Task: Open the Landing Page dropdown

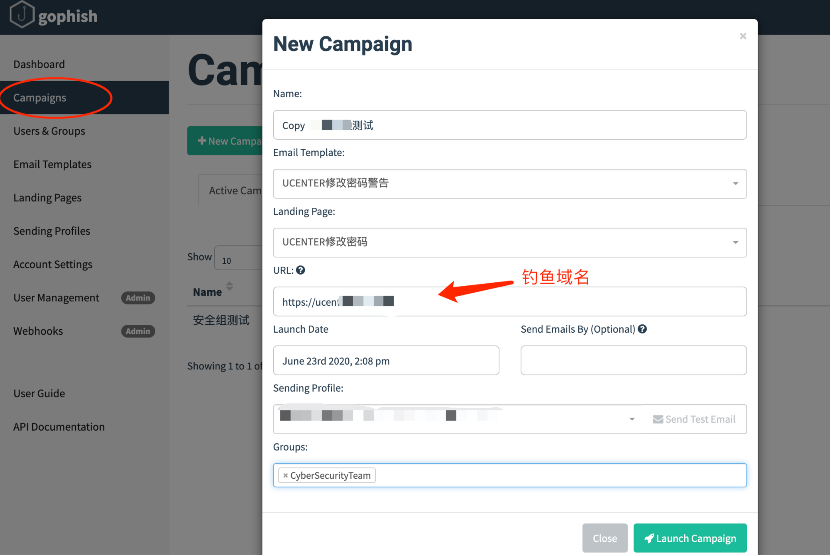Action: [735, 243]
